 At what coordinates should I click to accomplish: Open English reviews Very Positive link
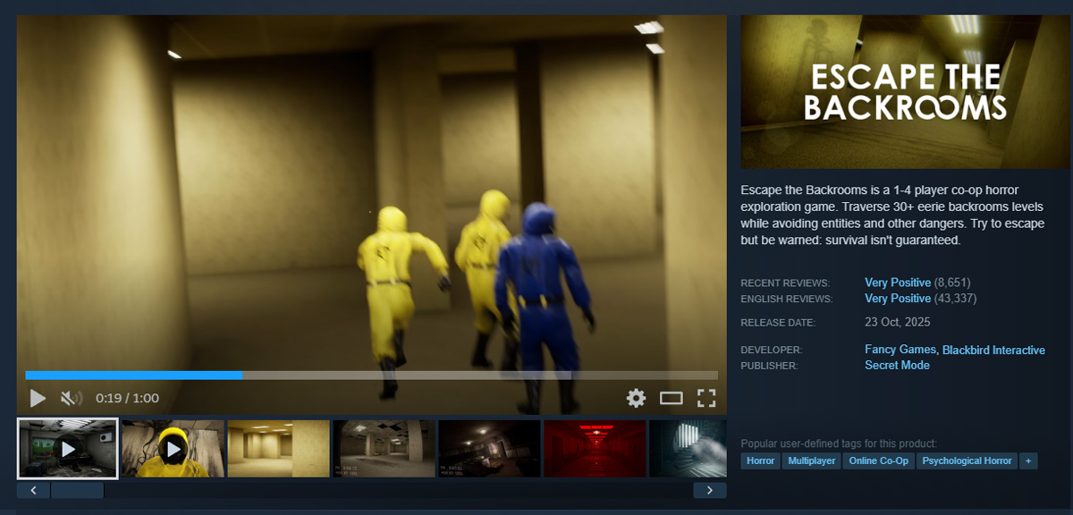click(x=898, y=299)
